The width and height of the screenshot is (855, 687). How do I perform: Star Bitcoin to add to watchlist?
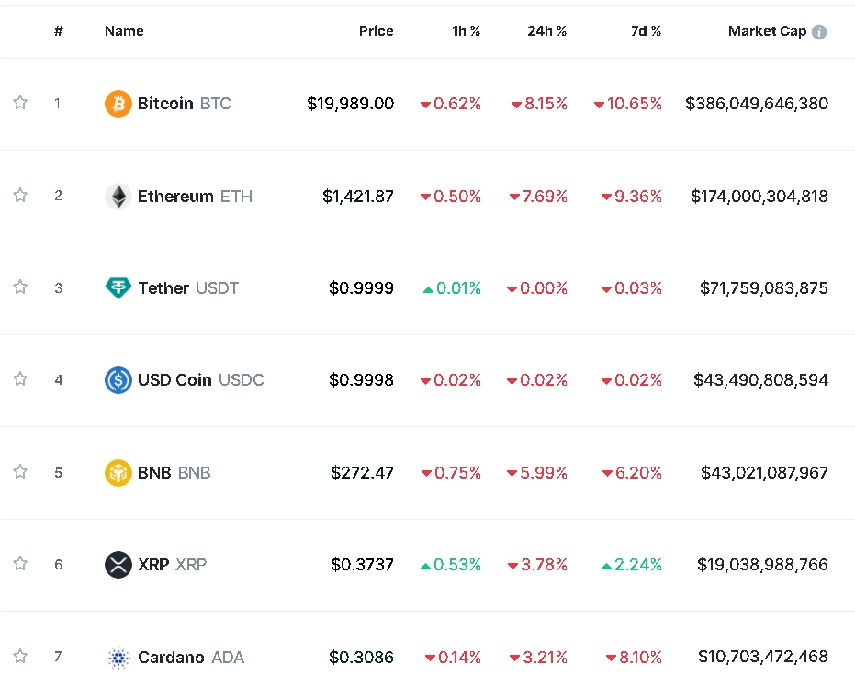(20, 103)
